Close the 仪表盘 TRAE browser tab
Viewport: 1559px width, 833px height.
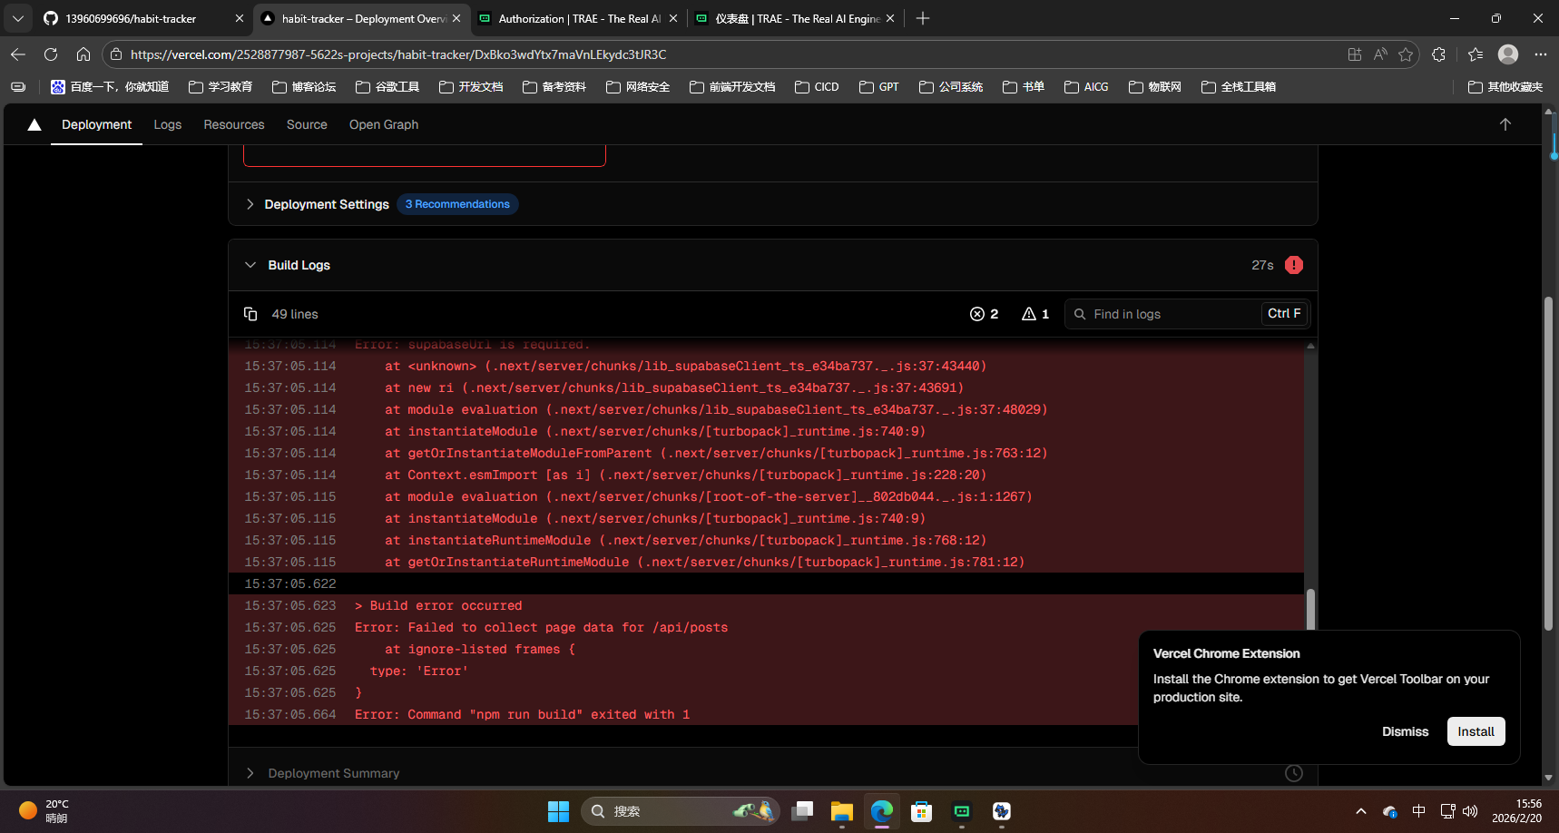pyautogui.click(x=890, y=18)
